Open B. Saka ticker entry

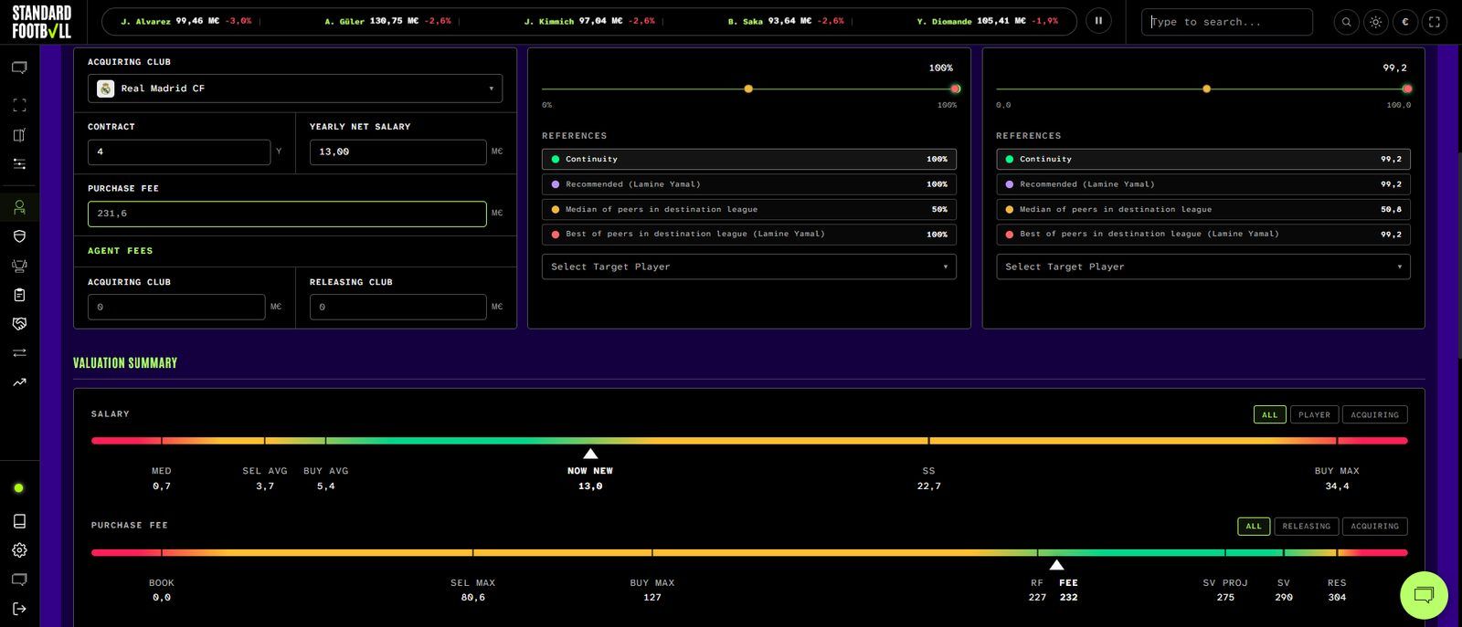[786, 21]
